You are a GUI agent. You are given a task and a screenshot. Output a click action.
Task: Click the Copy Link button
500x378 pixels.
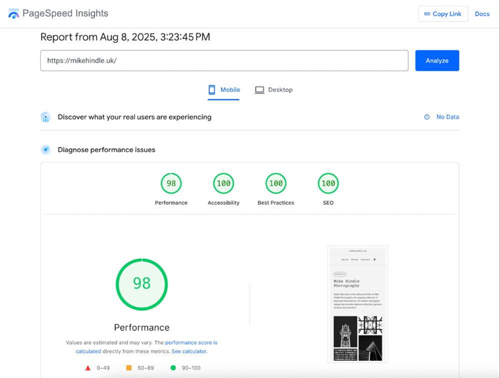tap(443, 14)
